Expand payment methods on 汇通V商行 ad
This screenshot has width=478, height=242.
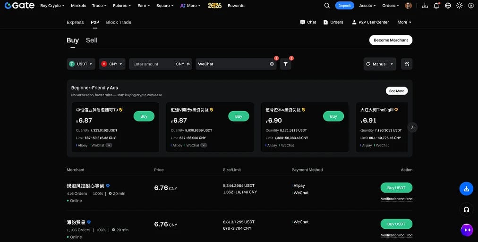(x=204, y=145)
